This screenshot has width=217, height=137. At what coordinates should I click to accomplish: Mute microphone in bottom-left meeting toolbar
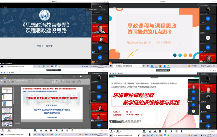point(3,131)
